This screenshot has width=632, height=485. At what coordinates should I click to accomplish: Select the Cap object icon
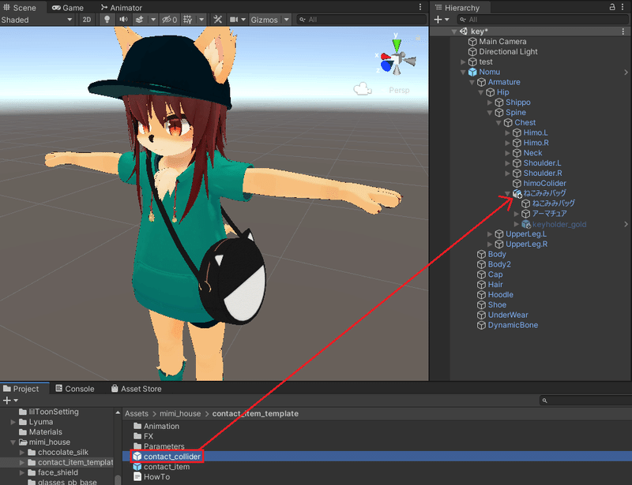click(x=481, y=274)
